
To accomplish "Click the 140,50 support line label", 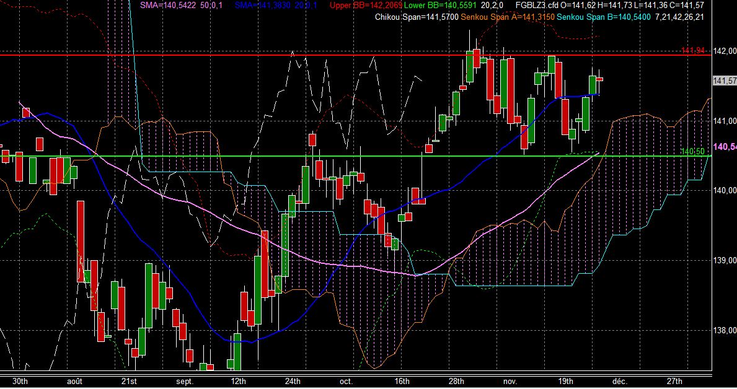I will 693,151.
